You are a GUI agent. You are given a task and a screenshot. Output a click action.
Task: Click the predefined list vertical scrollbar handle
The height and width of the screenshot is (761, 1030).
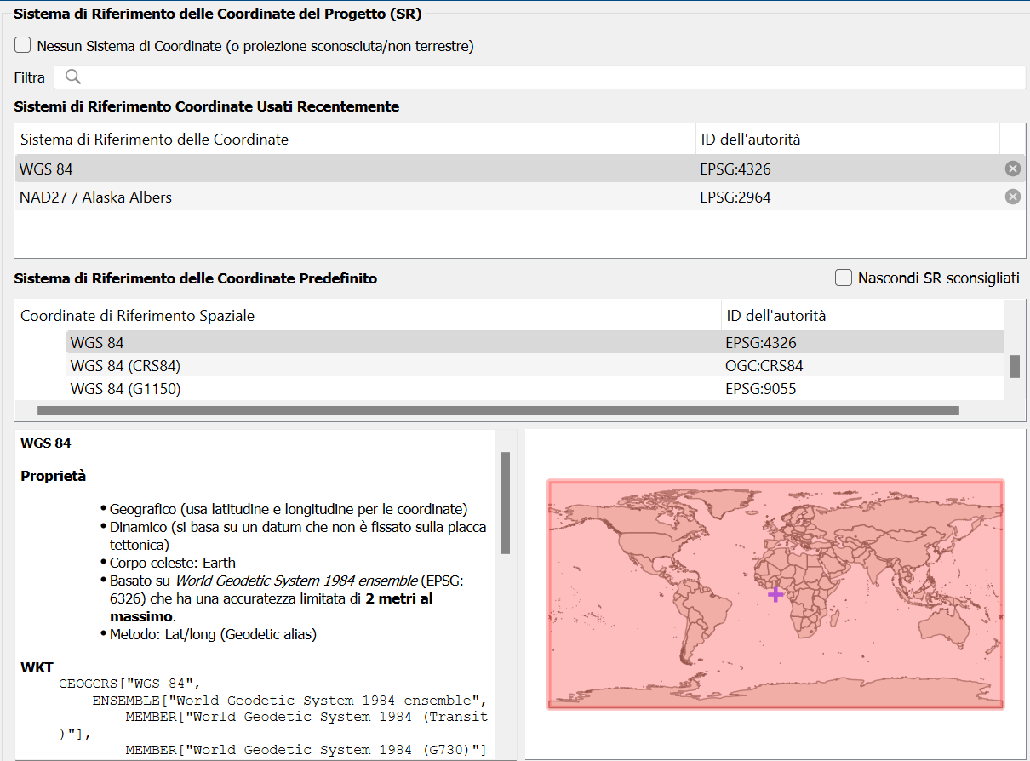(x=1015, y=366)
